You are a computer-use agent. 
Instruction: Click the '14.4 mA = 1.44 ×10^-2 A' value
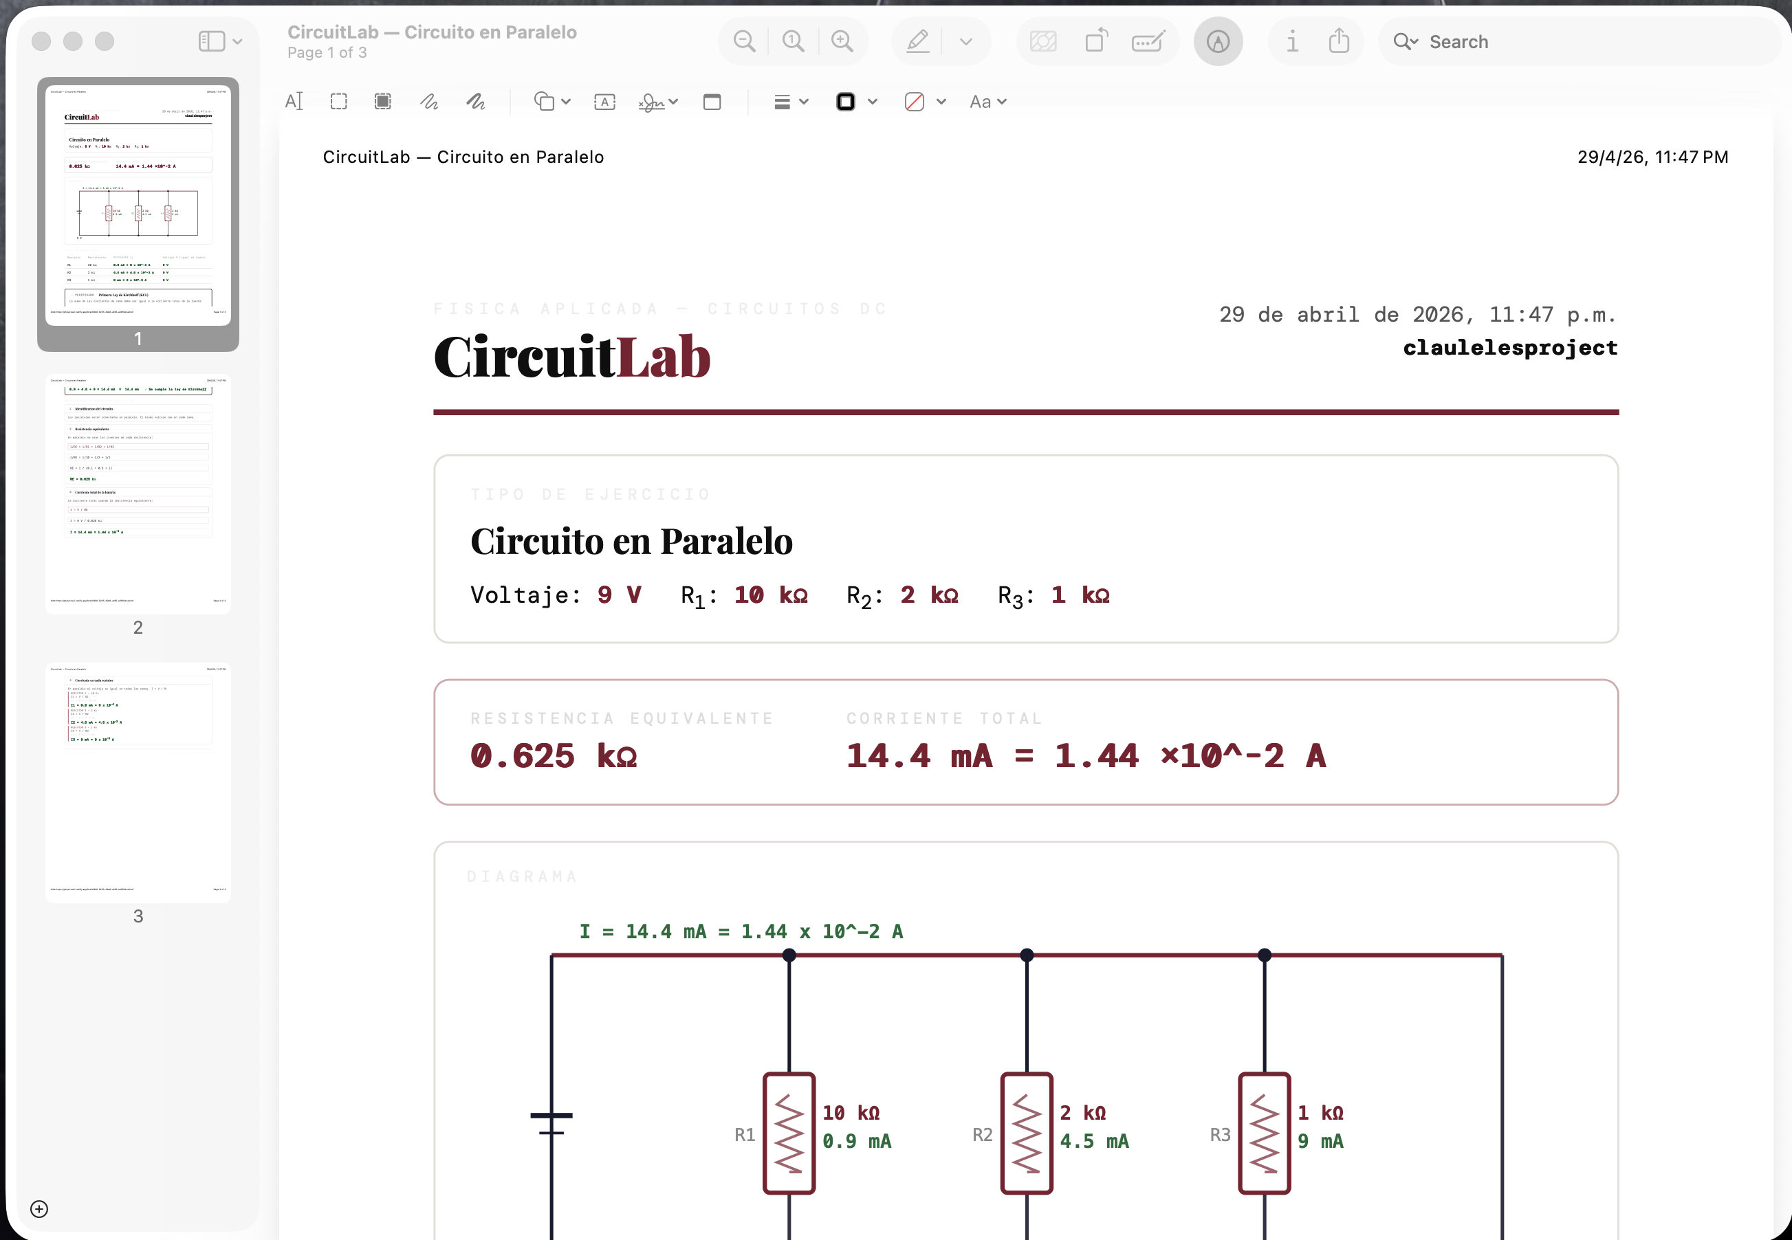[x=1086, y=755]
